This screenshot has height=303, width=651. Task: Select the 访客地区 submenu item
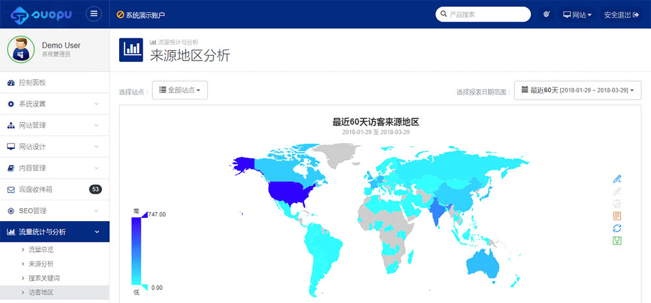click(55, 293)
